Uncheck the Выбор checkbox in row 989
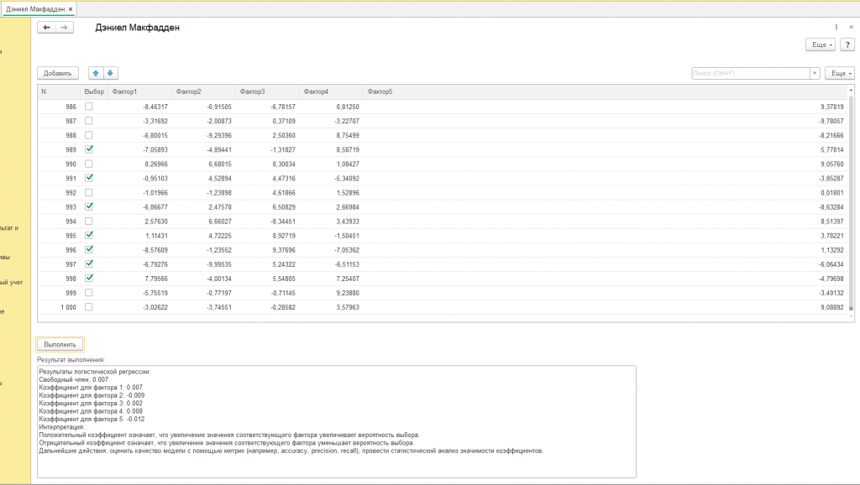The image size is (860, 485). (89, 149)
